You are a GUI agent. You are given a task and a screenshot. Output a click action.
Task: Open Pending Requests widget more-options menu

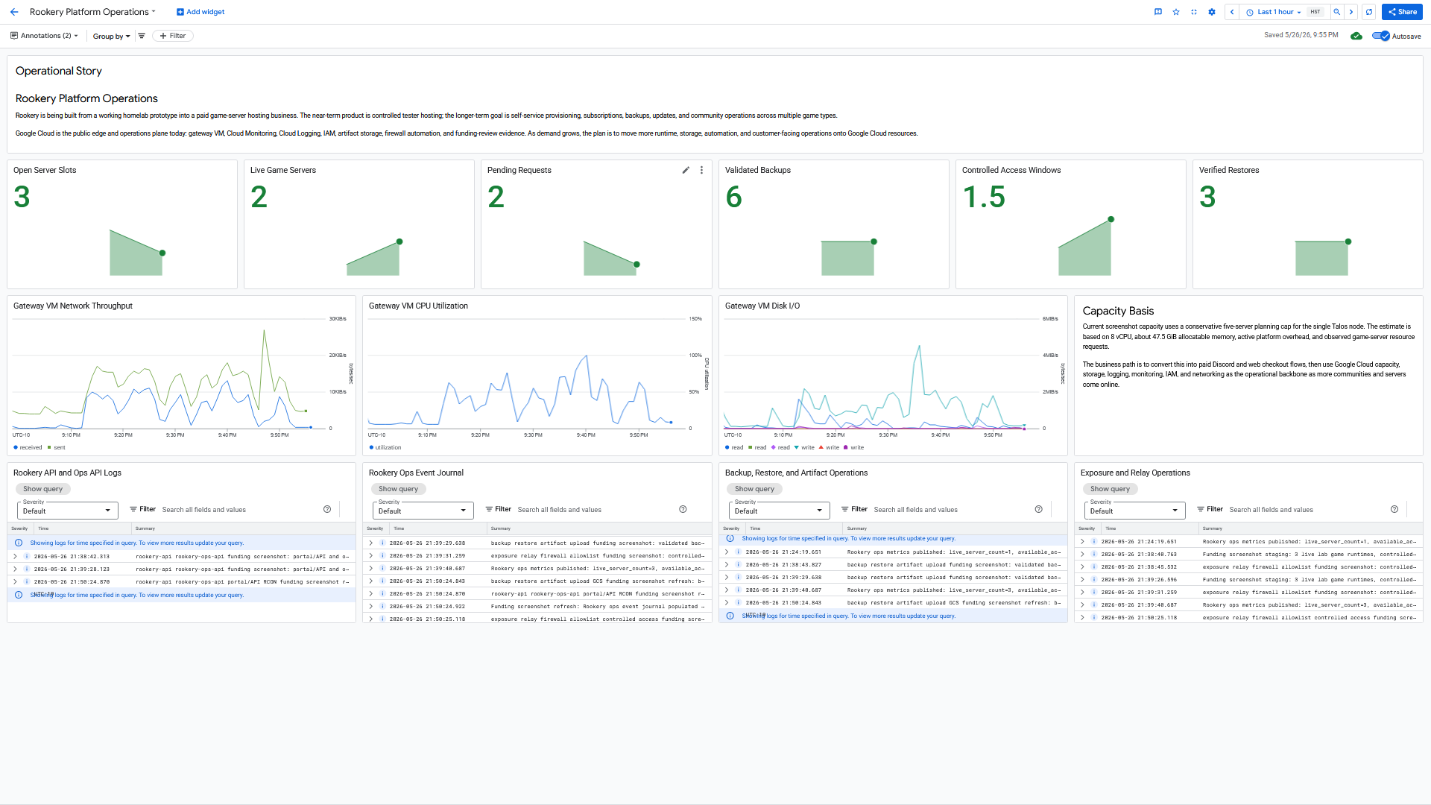coord(701,170)
